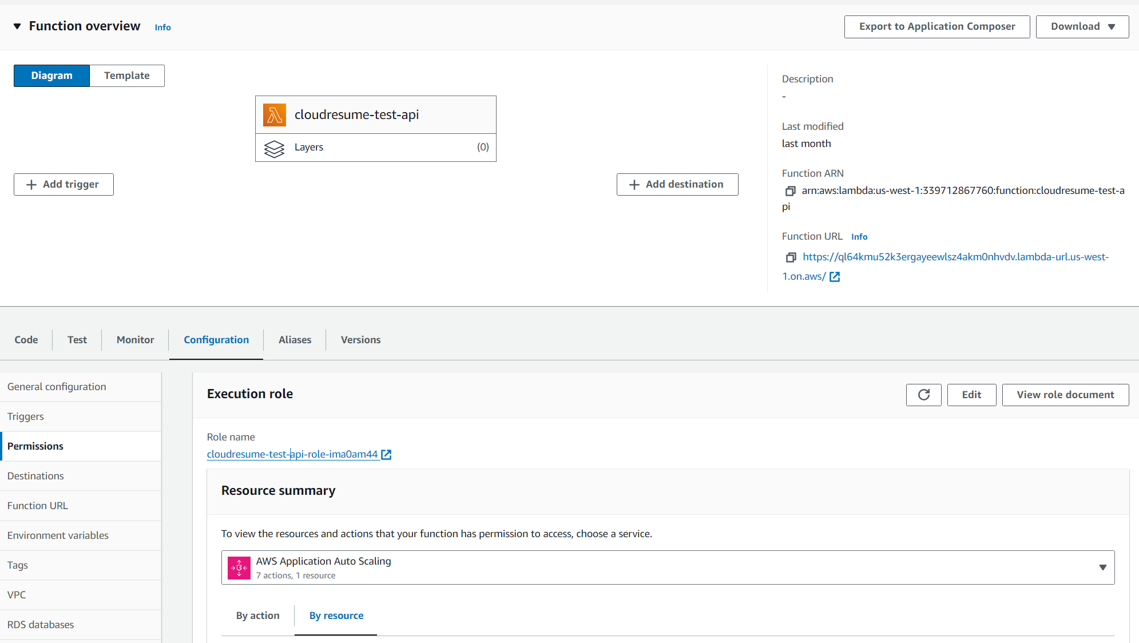Select the Configuration tab
The height and width of the screenshot is (643, 1139).
216,340
